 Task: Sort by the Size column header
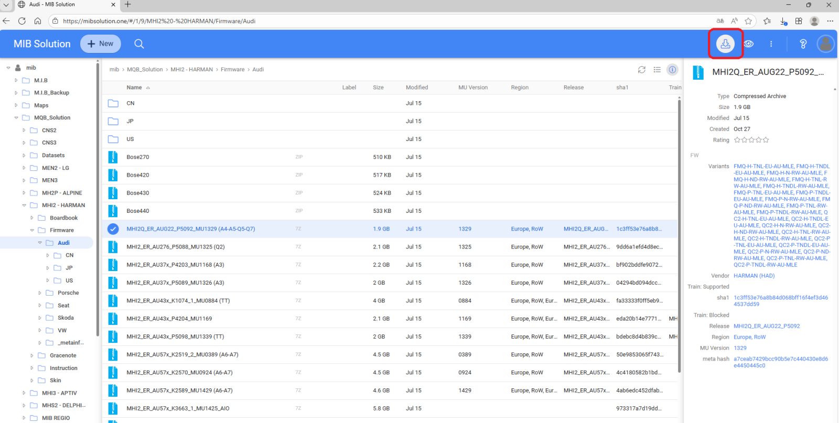[378, 88]
